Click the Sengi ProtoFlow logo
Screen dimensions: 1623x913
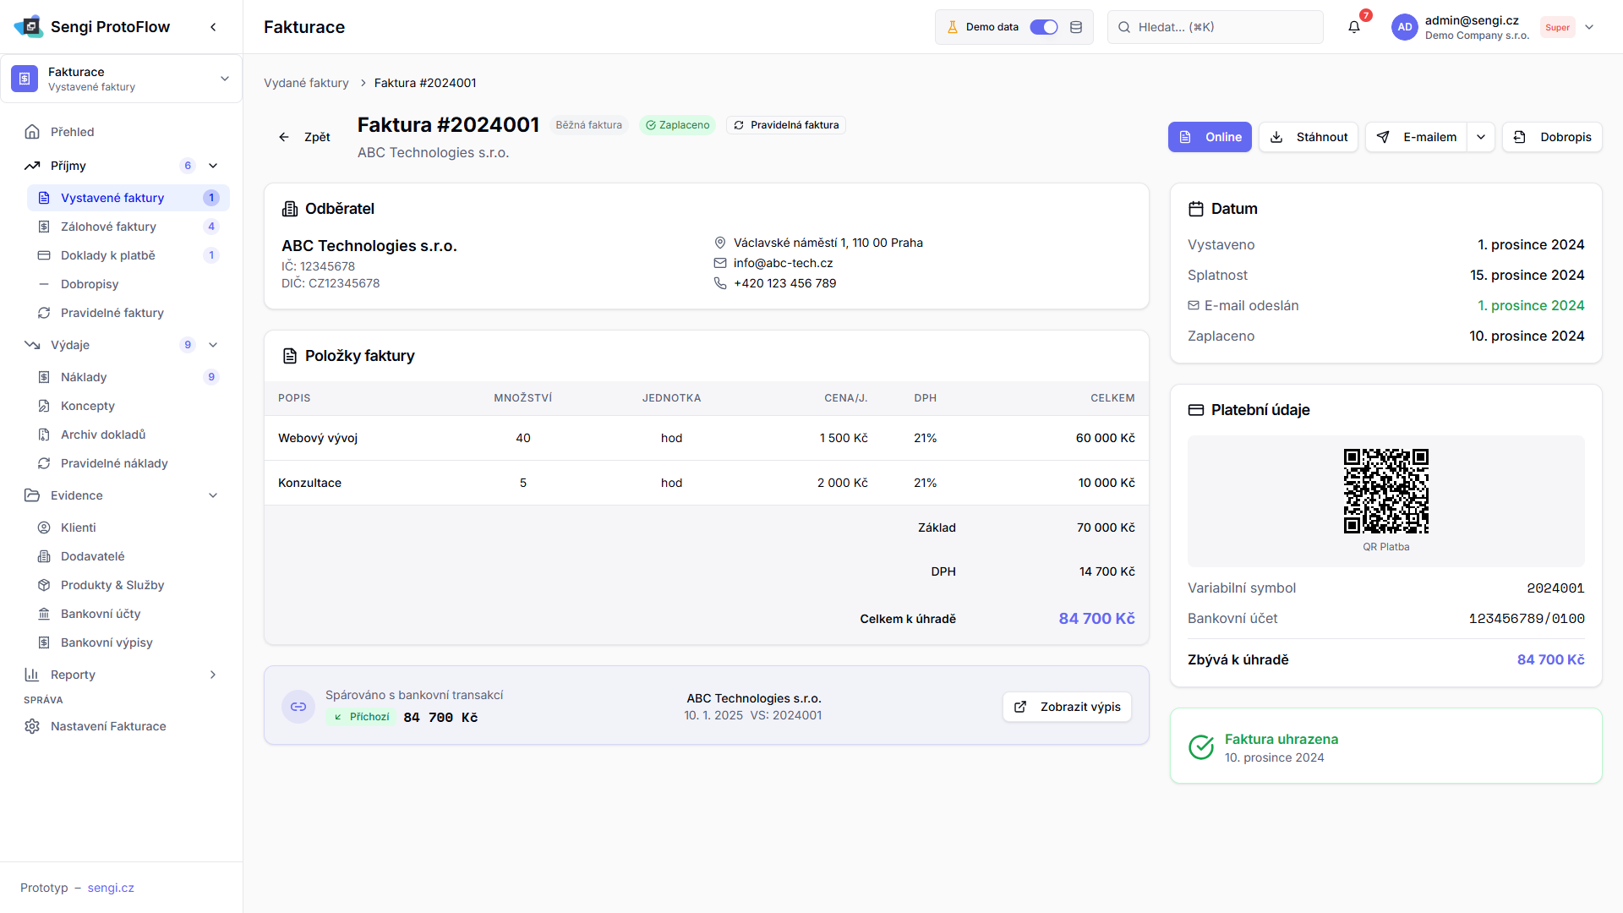[29, 26]
